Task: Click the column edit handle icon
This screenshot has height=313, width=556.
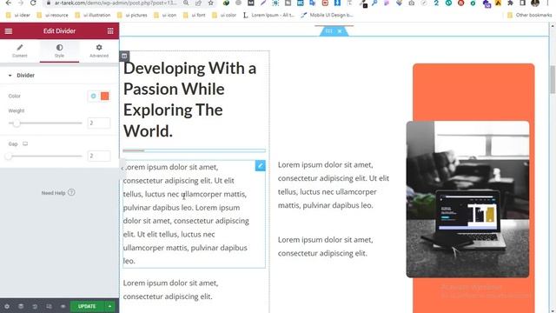Action: click(124, 56)
